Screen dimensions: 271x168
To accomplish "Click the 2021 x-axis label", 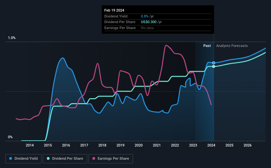I will [157, 145].
